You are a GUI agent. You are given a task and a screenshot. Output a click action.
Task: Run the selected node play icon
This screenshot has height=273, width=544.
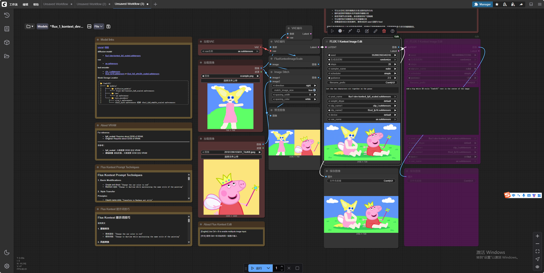pyautogui.click(x=332, y=31)
